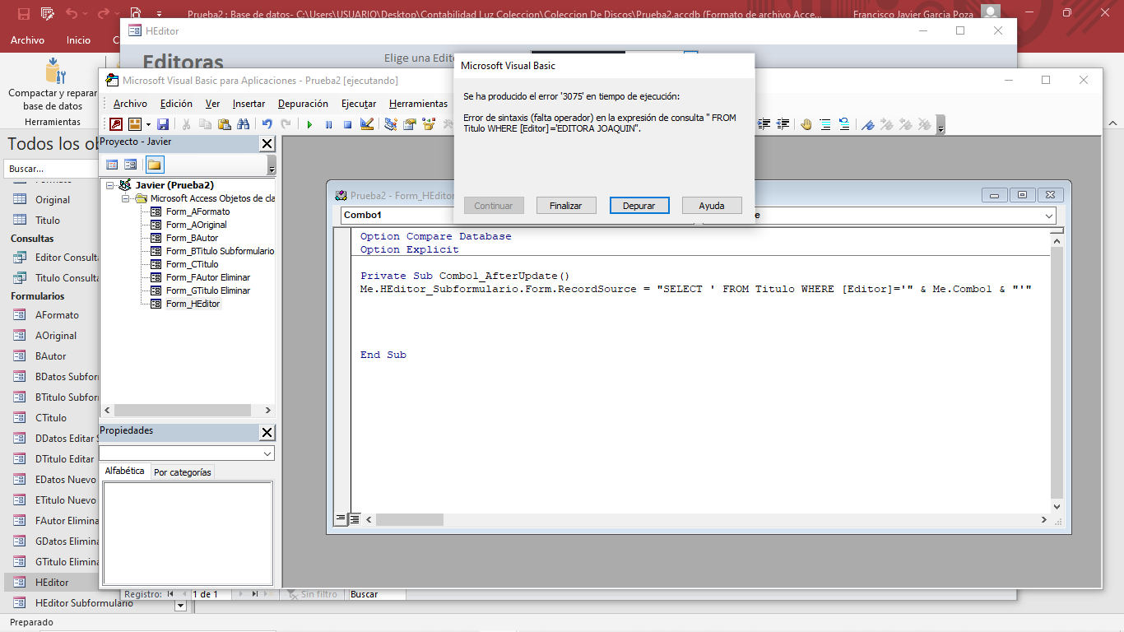Image resolution: width=1124 pixels, height=632 pixels.
Task: Close the Proyecto - Javier panel
Action: tap(267, 143)
